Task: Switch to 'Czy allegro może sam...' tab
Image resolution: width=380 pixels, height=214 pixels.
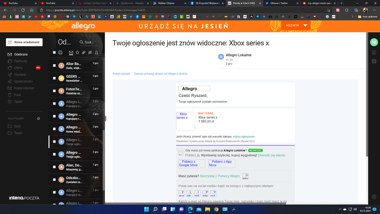Action: click(320, 3)
